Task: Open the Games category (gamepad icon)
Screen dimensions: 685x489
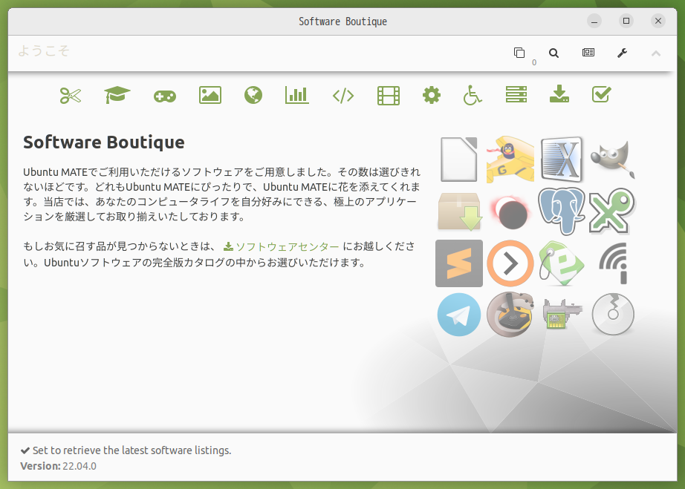Action: point(165,96)
